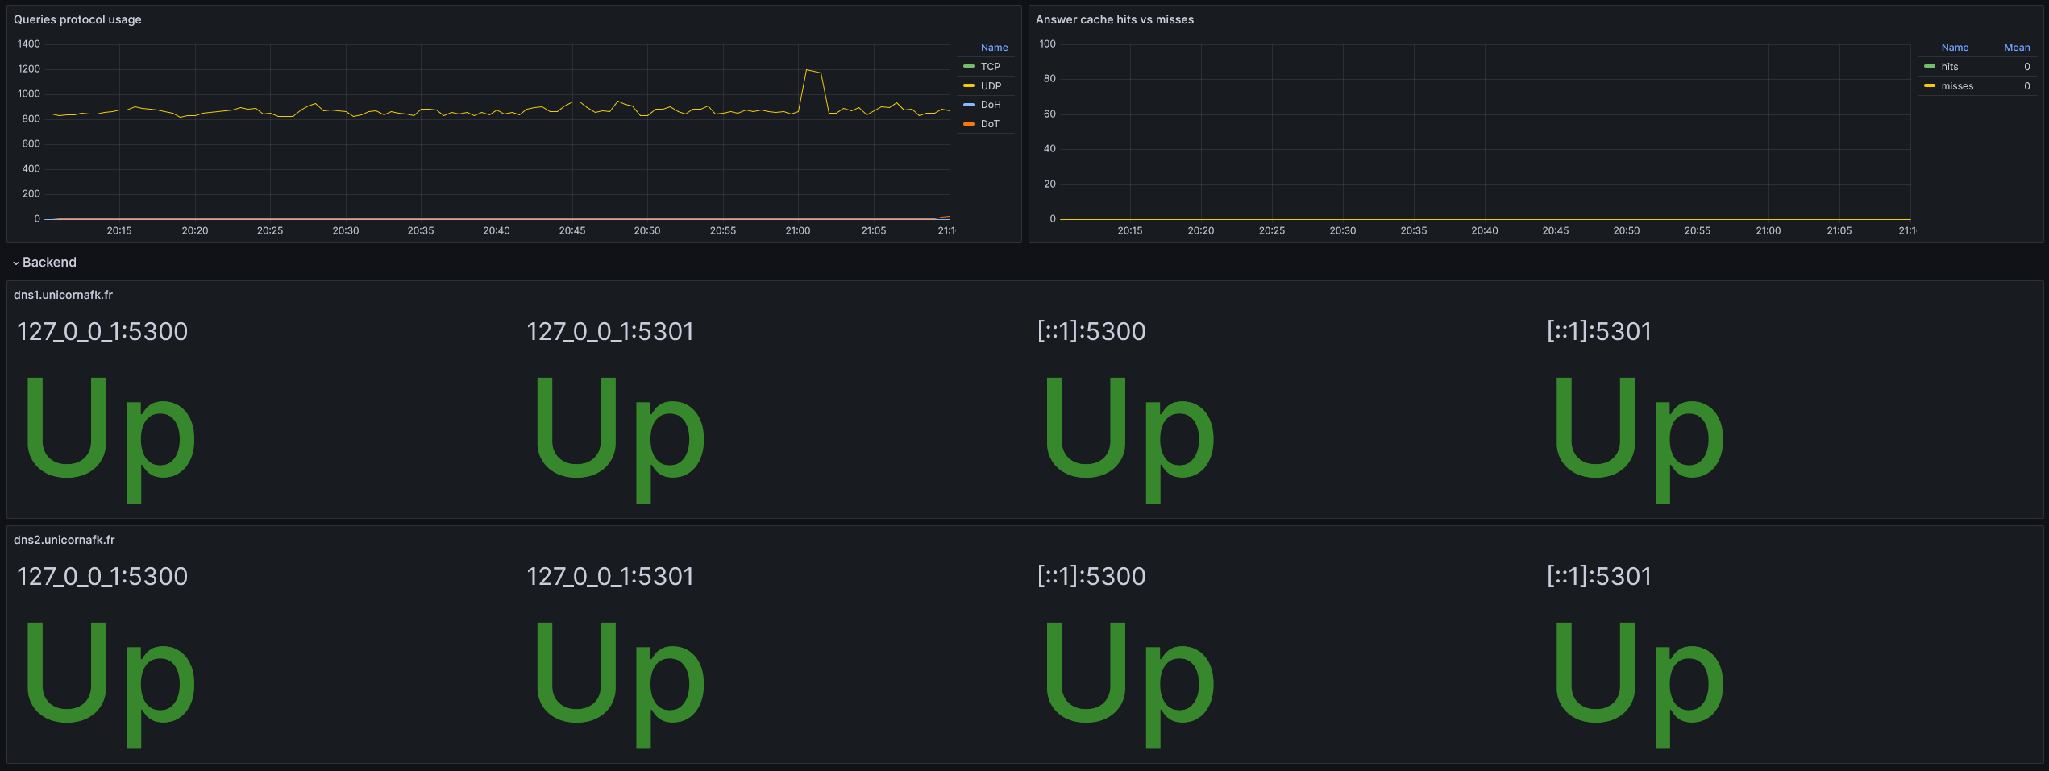Open the Queries protocol usage panel title menu

(x=77, y=19)
